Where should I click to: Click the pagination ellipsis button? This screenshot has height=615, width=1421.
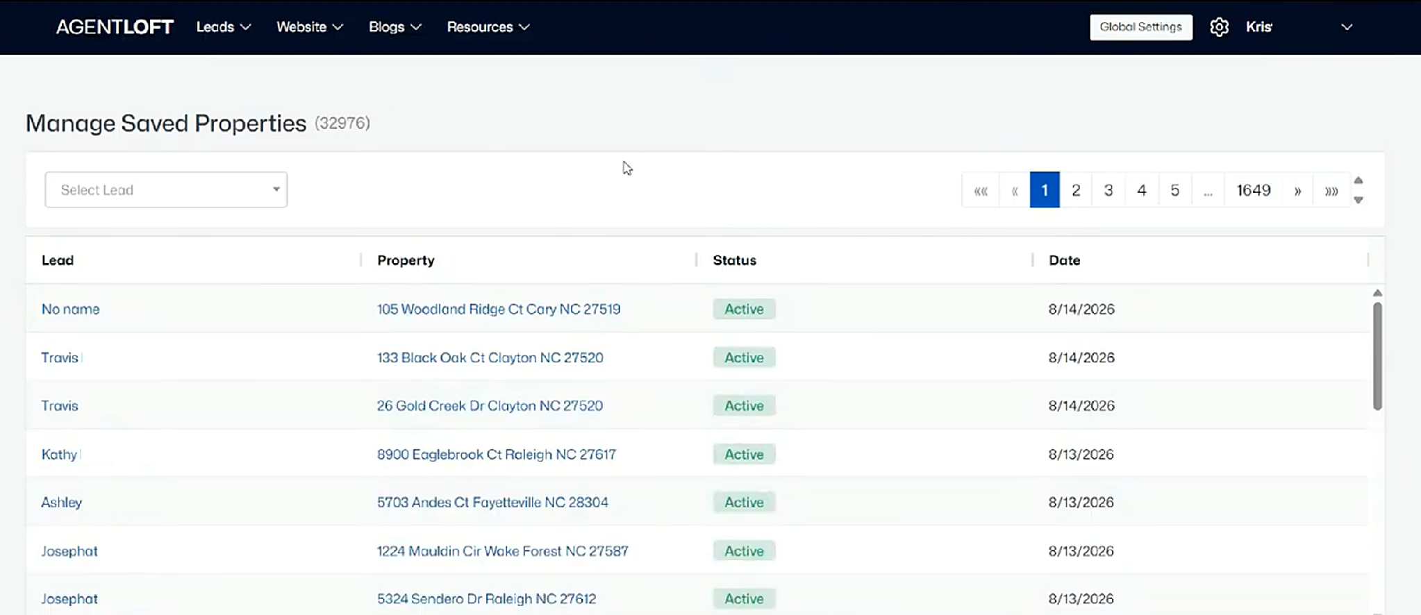click(x=1208, y=190)
